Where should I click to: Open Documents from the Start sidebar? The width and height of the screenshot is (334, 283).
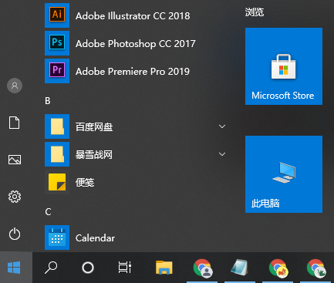[x=15, y=123]
